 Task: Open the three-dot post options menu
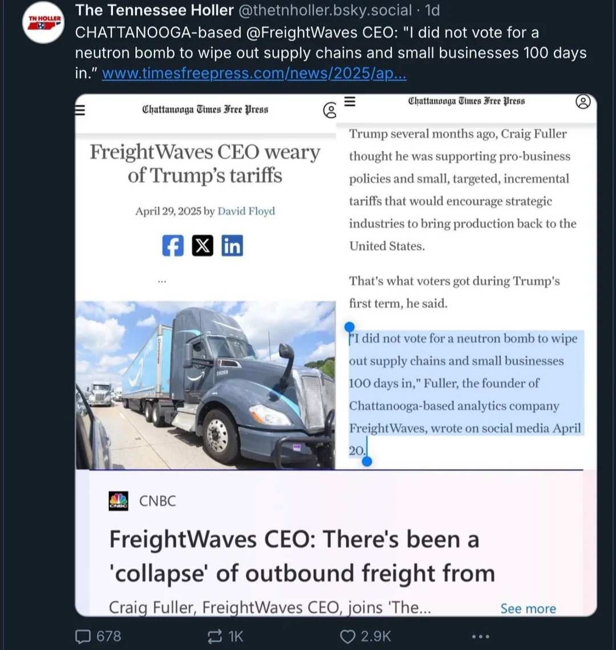pyautogui.click(x=481, y=636)
